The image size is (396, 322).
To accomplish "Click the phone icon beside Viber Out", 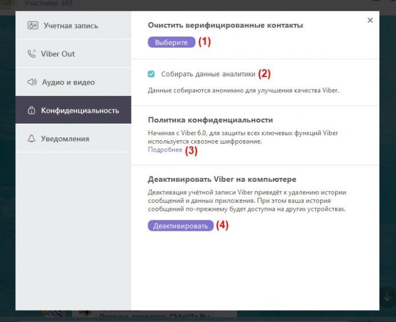I will [32, 54].
